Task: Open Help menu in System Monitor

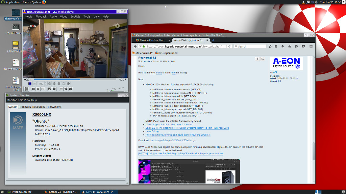Action: pyautogui.click(x=34, y=100)
